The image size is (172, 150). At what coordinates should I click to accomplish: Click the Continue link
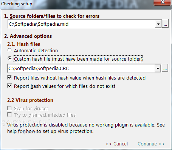pyautogui.click(x=151, y=144)
